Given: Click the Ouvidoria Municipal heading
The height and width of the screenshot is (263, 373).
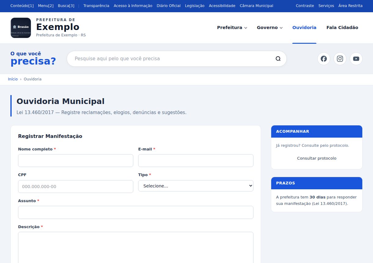Looking at the screenshot, I should click(61, 101).
